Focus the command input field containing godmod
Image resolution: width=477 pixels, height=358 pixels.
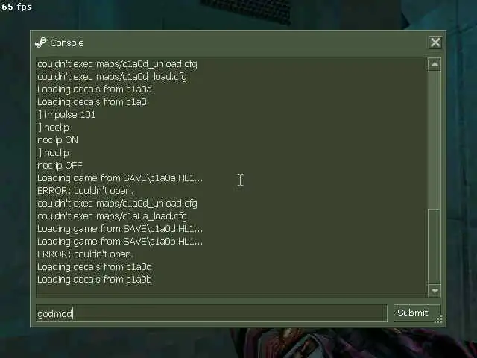click(212, 313)
